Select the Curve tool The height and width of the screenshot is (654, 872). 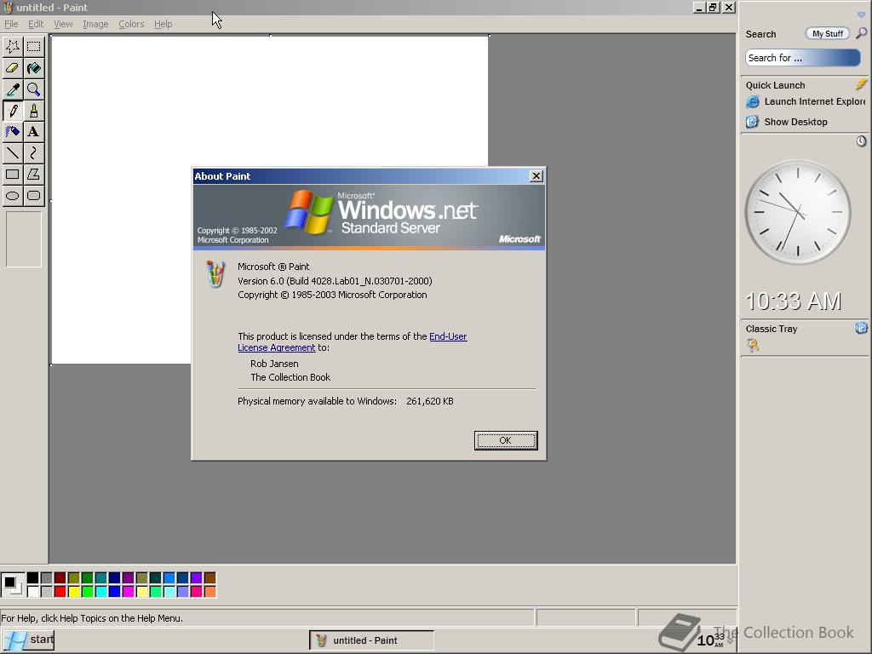point(34,153)
